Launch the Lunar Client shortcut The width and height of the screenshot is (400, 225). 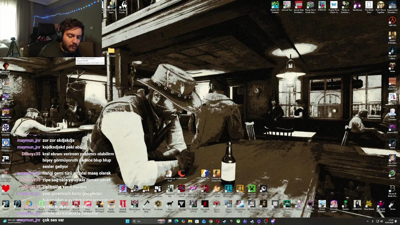coord(263,190)
